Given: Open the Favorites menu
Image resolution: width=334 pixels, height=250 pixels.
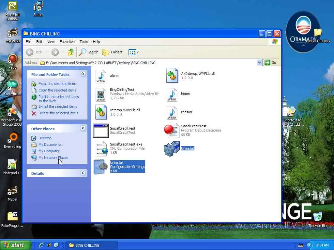Looking at the screenshot, I should tap(67, 42).
